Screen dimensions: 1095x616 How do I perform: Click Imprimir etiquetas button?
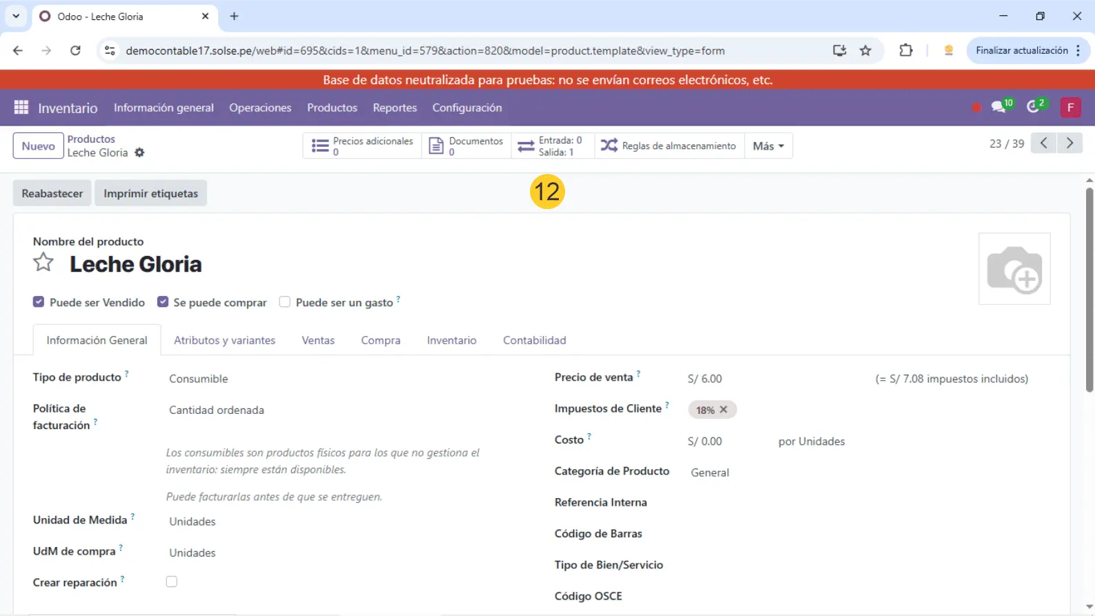(x=150, y=193)
